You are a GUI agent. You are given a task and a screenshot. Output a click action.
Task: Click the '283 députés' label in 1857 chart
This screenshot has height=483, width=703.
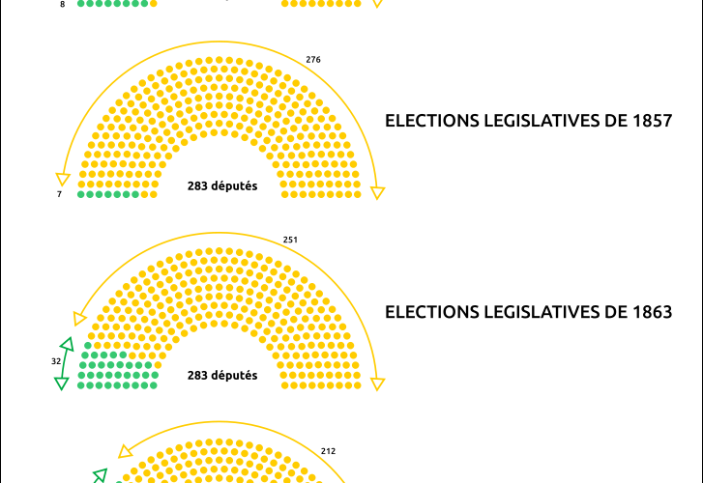[x=222, y=185]
